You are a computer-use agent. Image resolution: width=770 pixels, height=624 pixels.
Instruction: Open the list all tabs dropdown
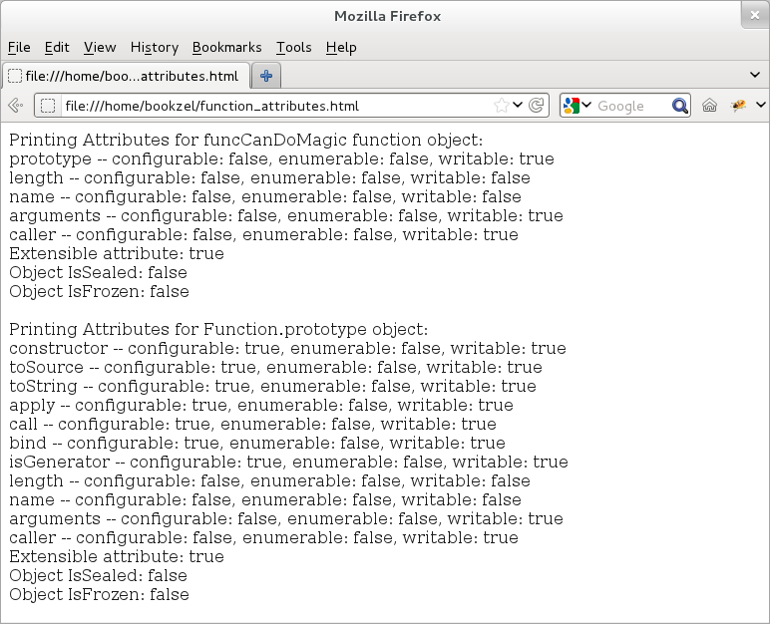click(x=755, y=76)
